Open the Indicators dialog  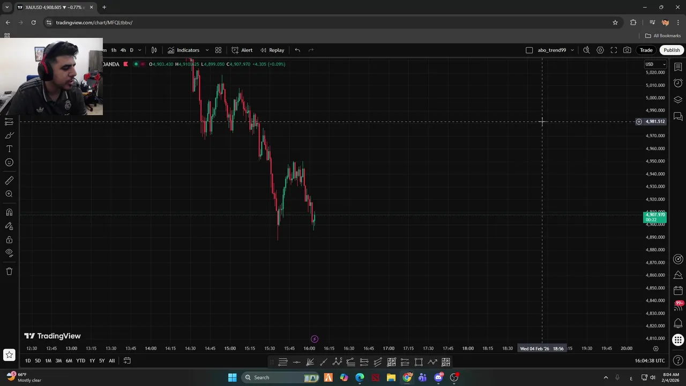click(x=183, y=50)
